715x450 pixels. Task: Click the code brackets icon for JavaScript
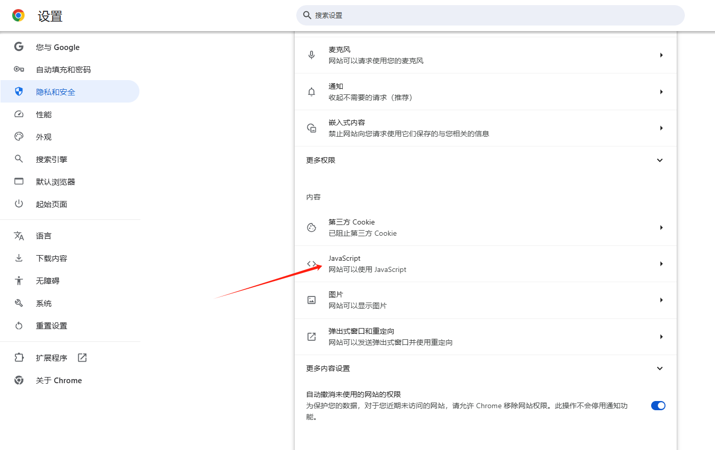[x=312, y=264]
